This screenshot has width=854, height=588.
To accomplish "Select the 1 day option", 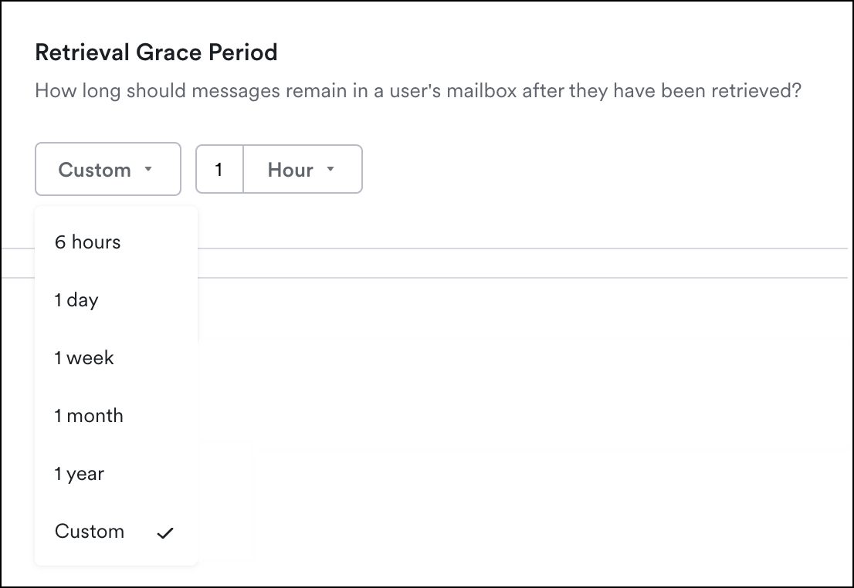I will click(116, 300).
